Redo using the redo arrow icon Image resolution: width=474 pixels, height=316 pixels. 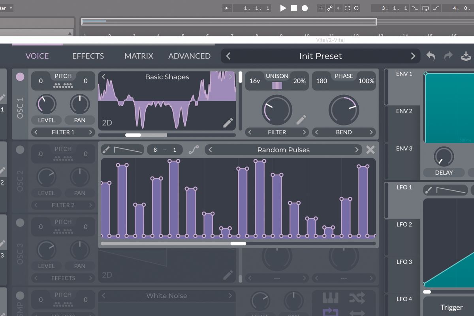coord(448,56)
